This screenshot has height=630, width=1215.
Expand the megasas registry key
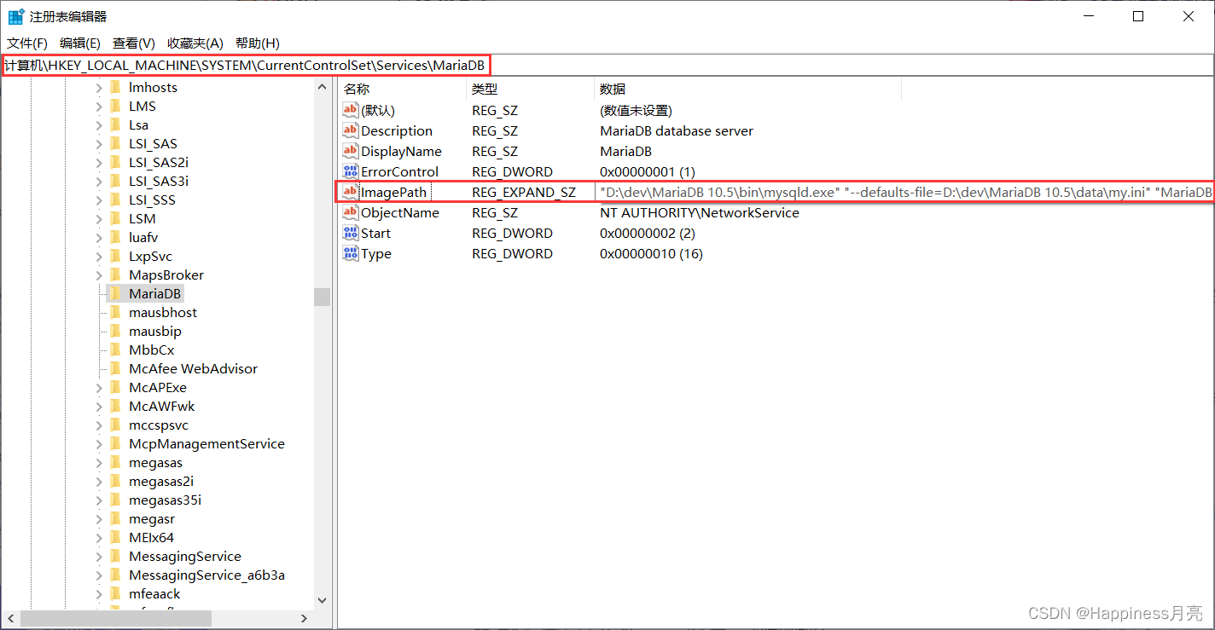(100, 462)
